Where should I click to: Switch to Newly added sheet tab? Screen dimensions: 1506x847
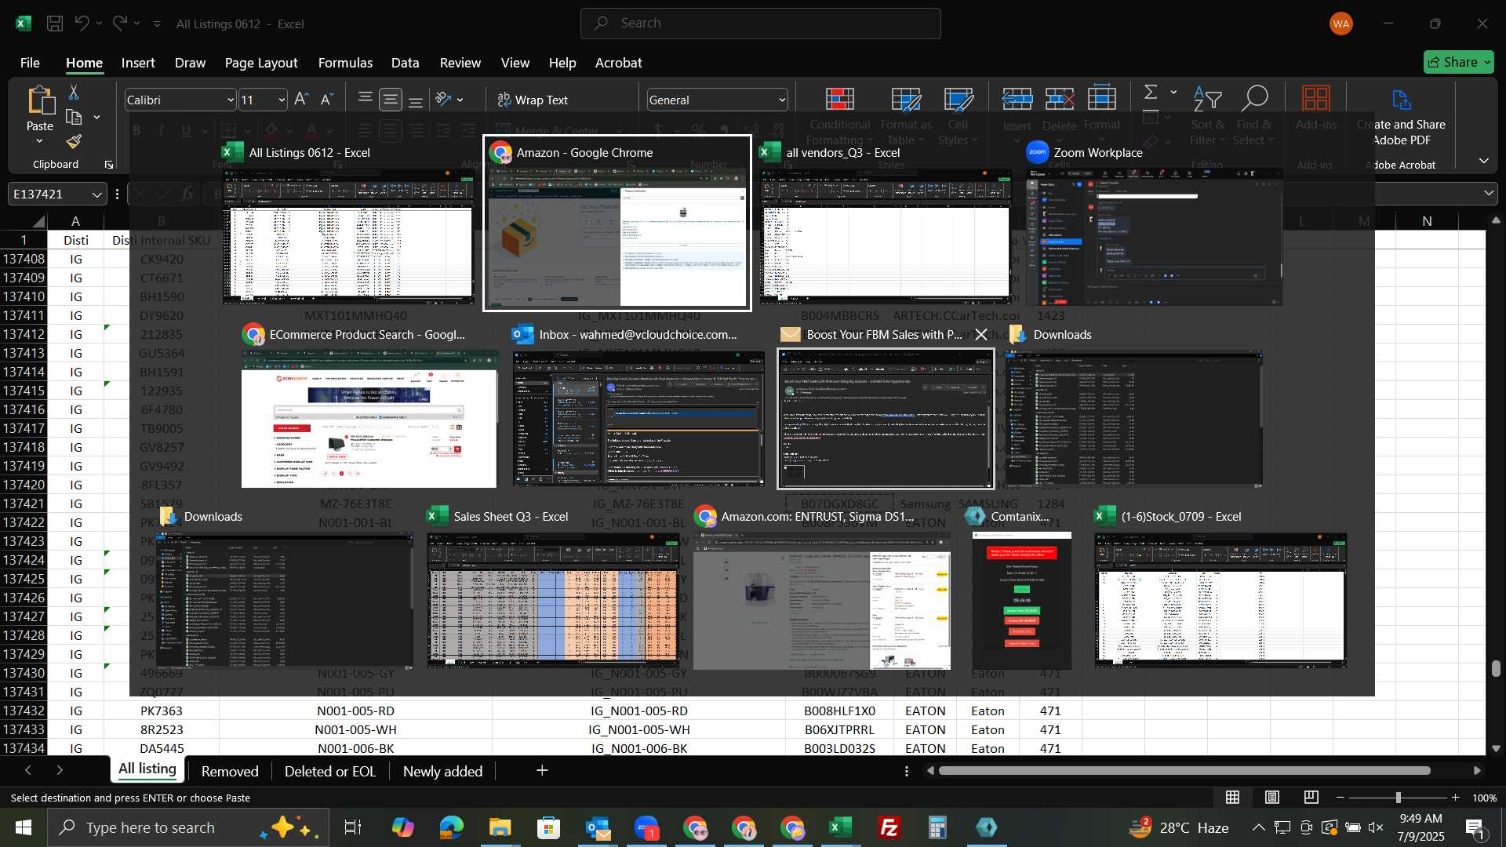point(442,772)
